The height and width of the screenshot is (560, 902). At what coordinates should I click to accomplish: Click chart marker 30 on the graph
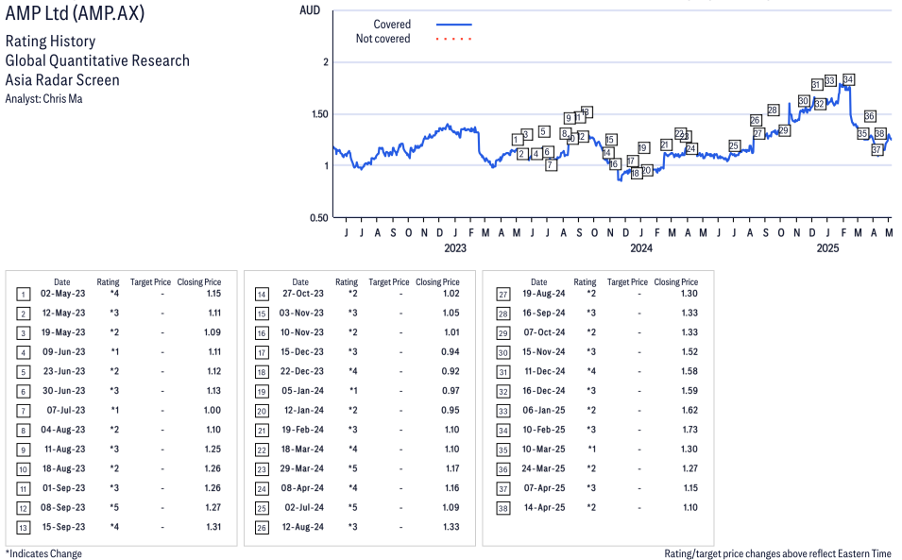point(804,101)
